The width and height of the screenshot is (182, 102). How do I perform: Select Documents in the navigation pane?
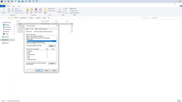(x=8, y=29)
